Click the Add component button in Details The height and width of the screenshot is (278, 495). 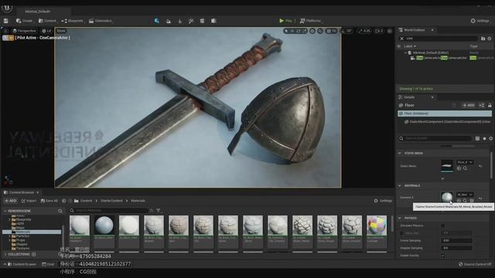click(x=469, y=105)
